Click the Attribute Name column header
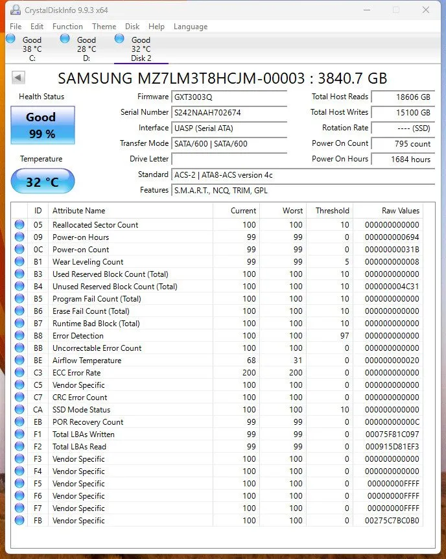The image size is (446, 559). click(x=131, y=211)
